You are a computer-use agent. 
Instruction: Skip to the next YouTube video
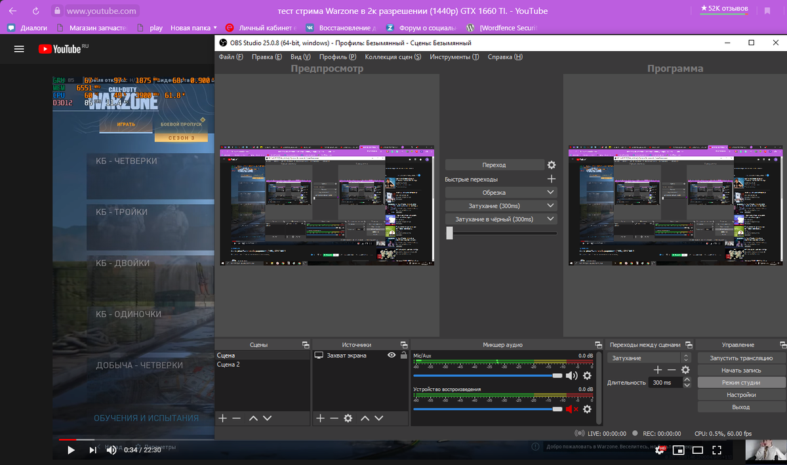point(92,450)
